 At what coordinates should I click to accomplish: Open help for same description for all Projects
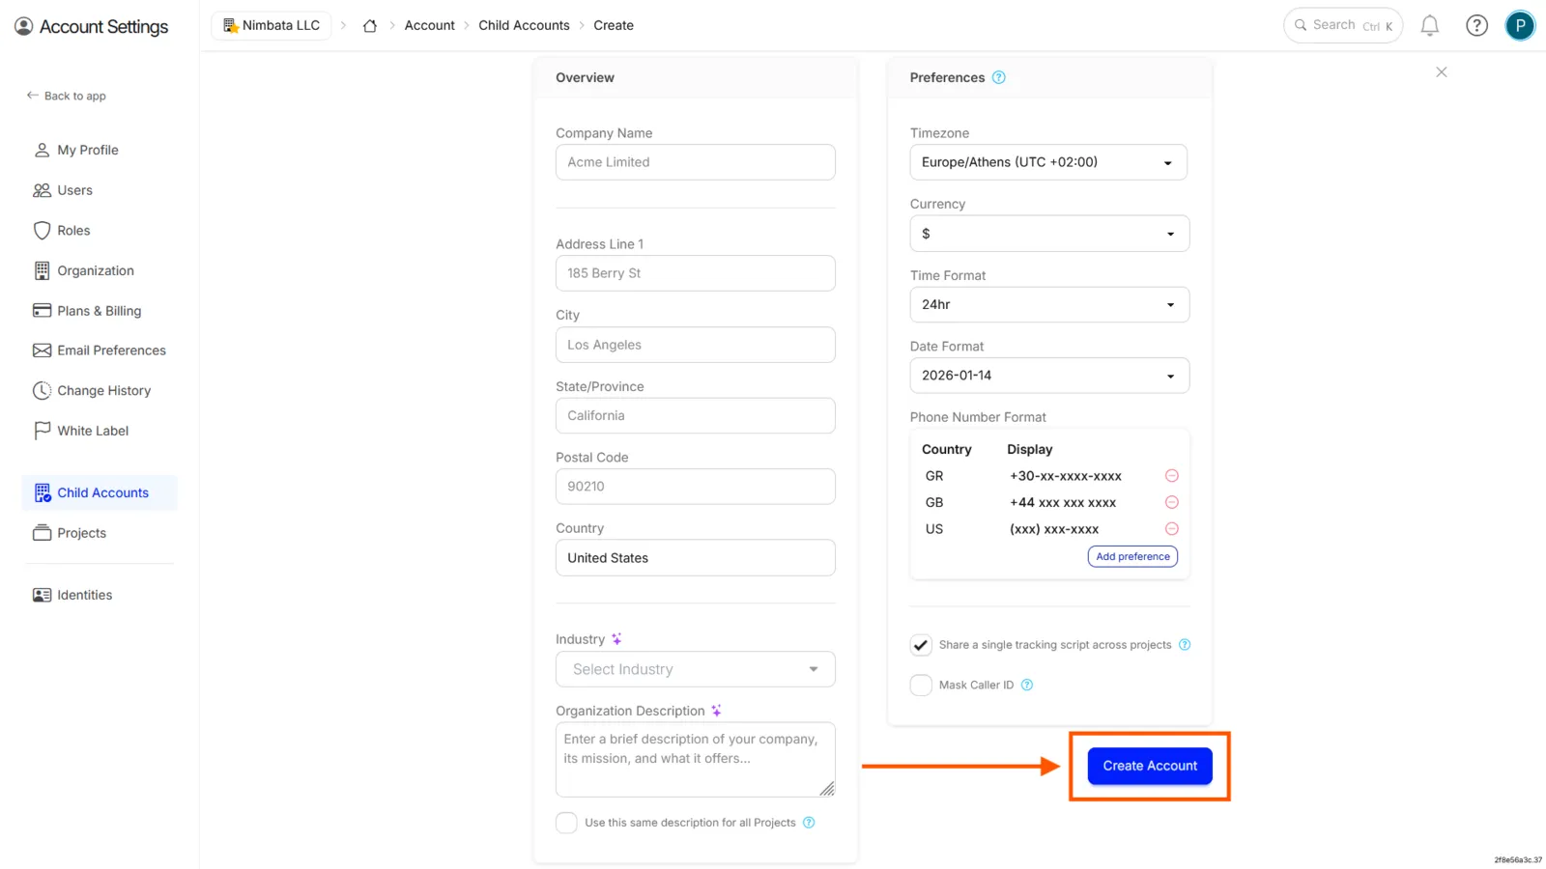pos(809,823)
